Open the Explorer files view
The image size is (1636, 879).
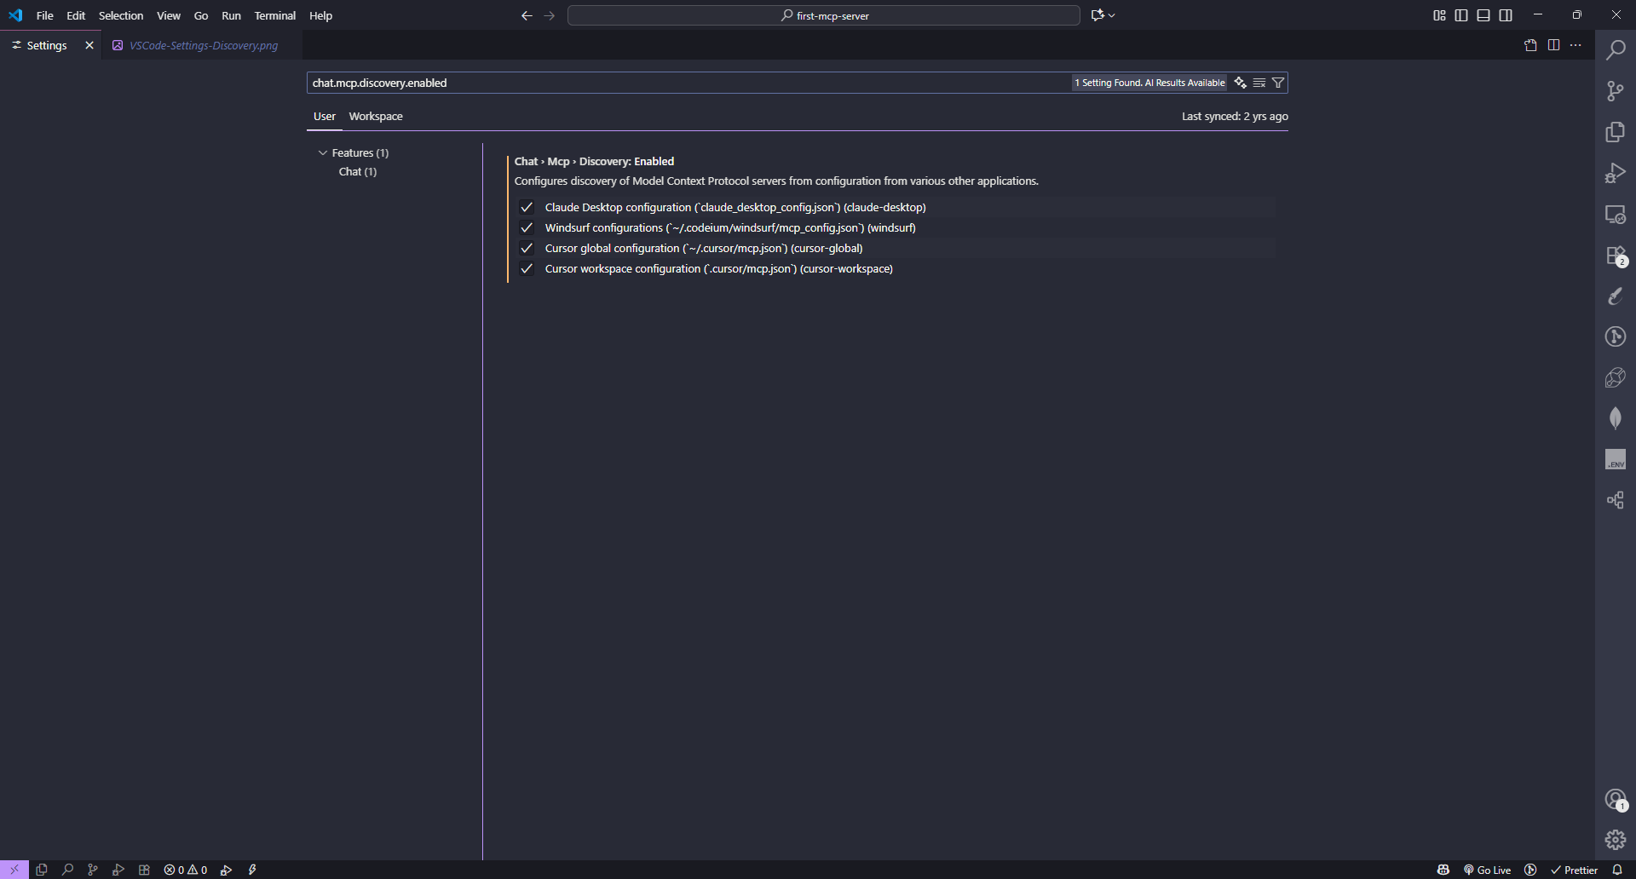point(1615,132)
